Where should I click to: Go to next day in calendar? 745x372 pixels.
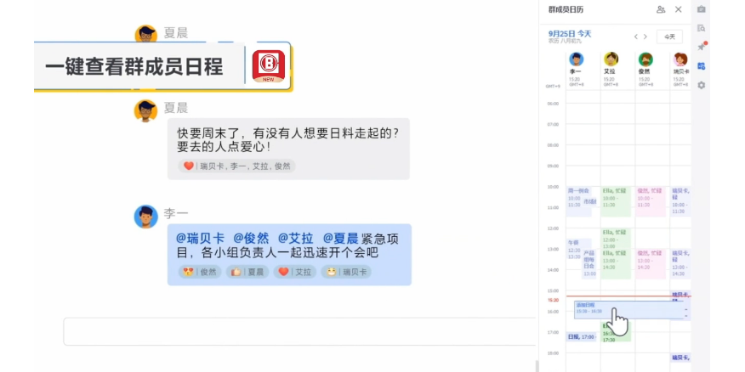pos(645,37)
